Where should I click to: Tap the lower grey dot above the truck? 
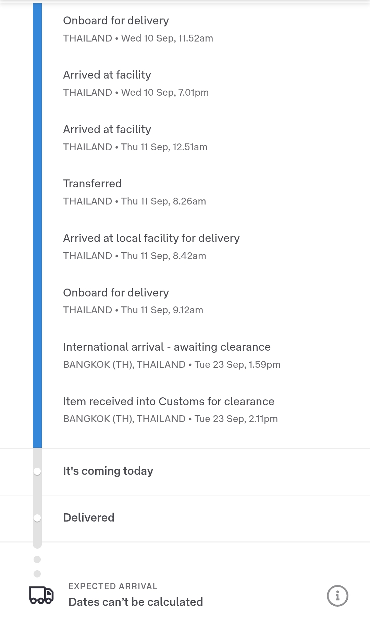37,574
